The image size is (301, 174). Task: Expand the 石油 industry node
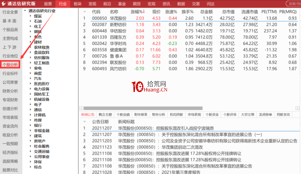(x=30, y=21)
